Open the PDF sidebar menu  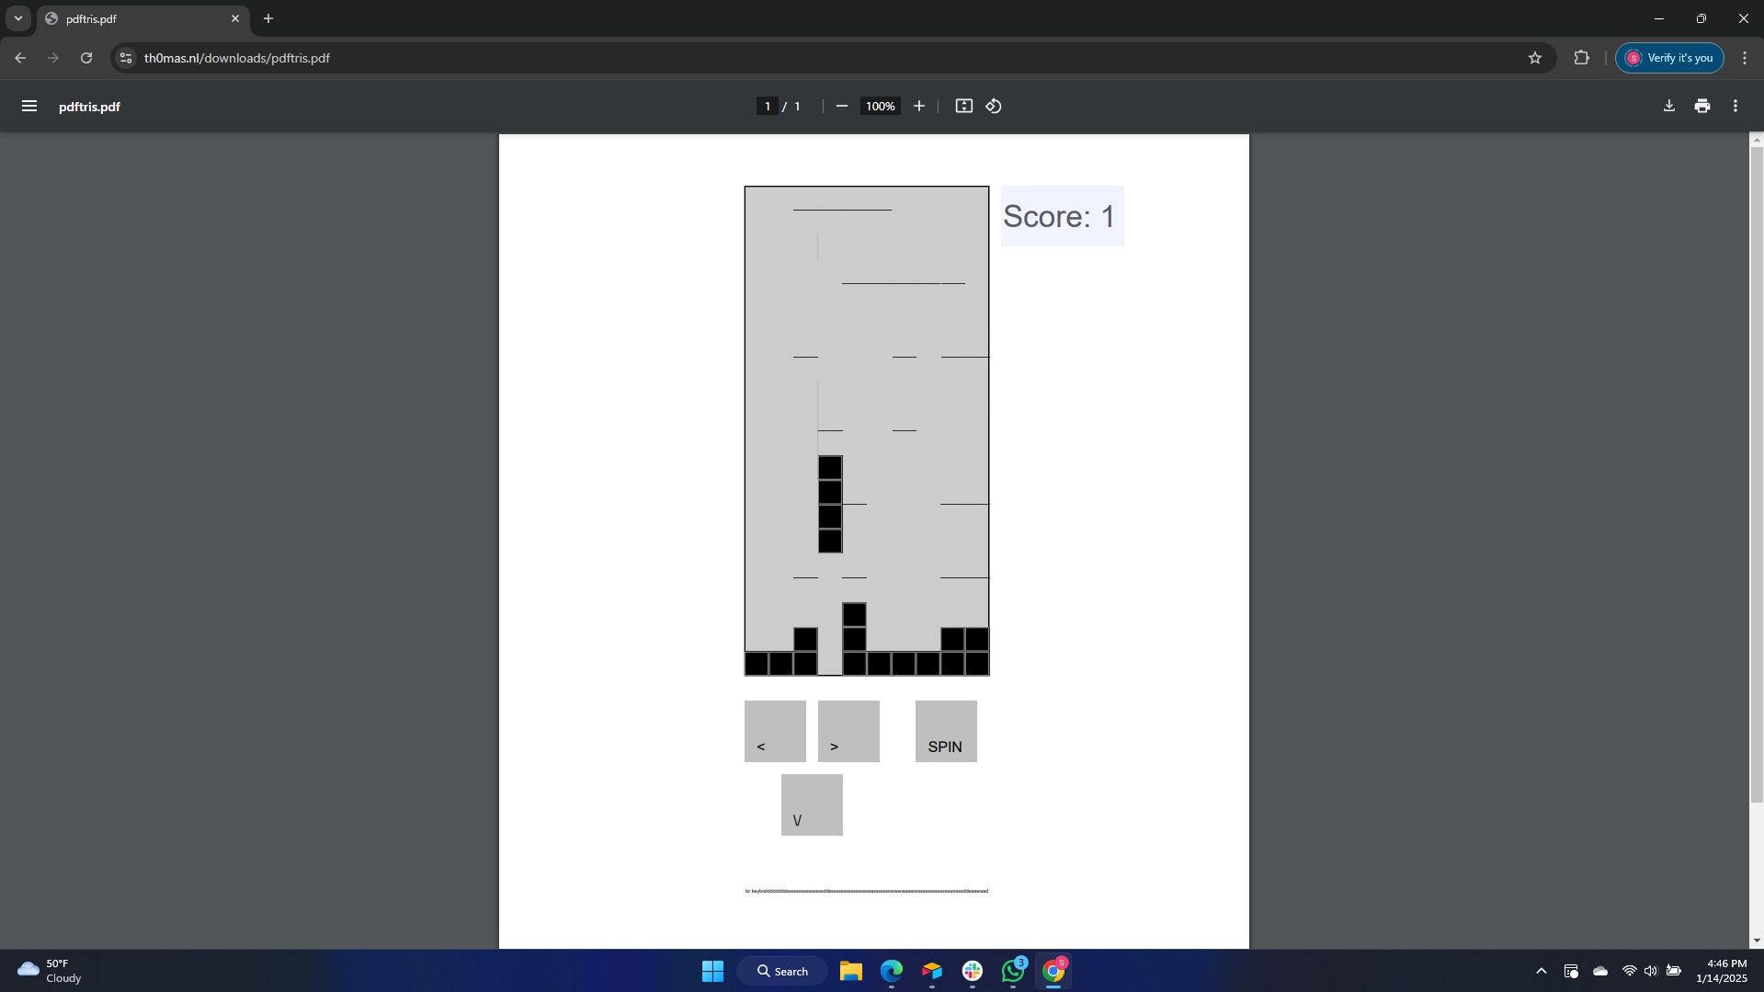(28, 106)
